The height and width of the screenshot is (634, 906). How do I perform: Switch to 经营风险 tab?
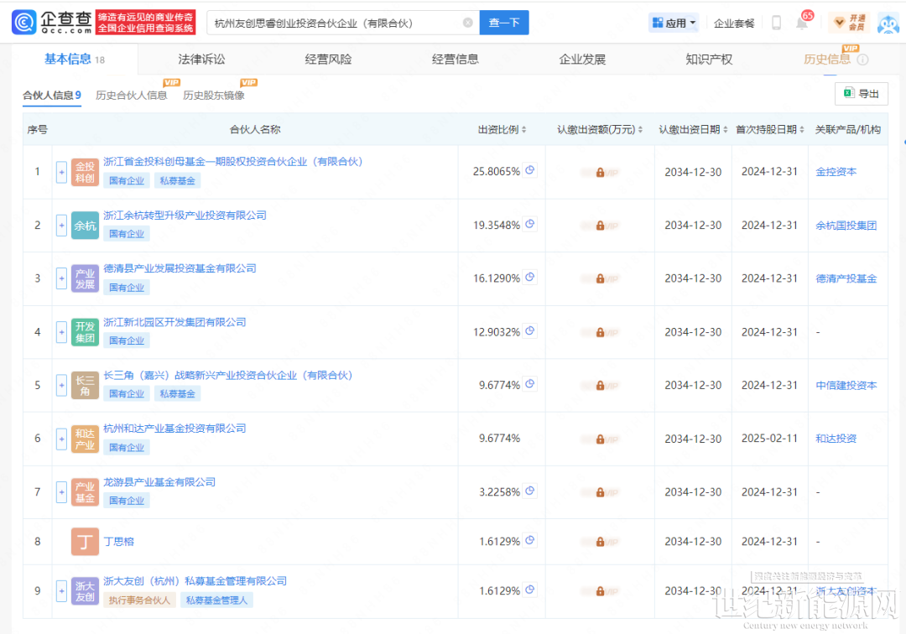[x=328, y=59]
